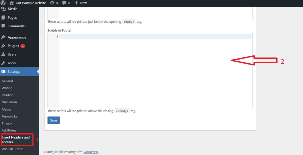The image size is (303, 155).
Task: Open Insert Headers and Footers settings
Action: (x=16, y=140)
